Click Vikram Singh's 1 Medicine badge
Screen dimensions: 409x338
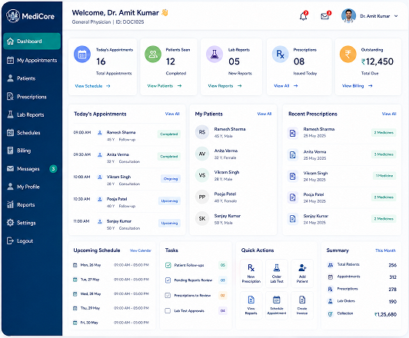coord(384,176)
